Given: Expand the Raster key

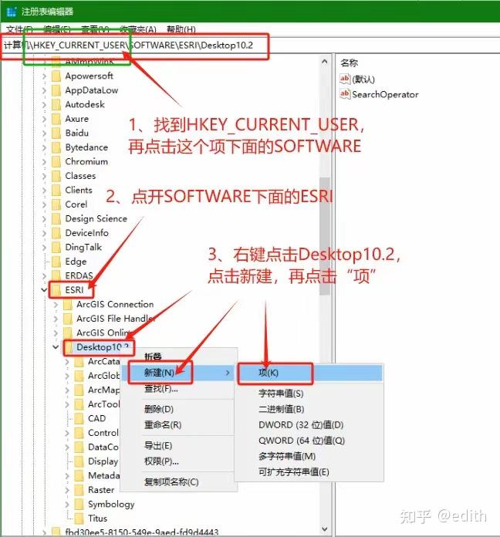Looking at the screenshot, I should point(67,490).
